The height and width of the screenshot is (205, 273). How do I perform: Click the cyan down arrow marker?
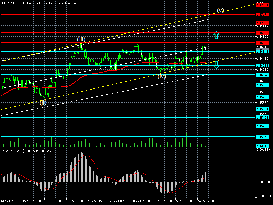tap(216, 65)
